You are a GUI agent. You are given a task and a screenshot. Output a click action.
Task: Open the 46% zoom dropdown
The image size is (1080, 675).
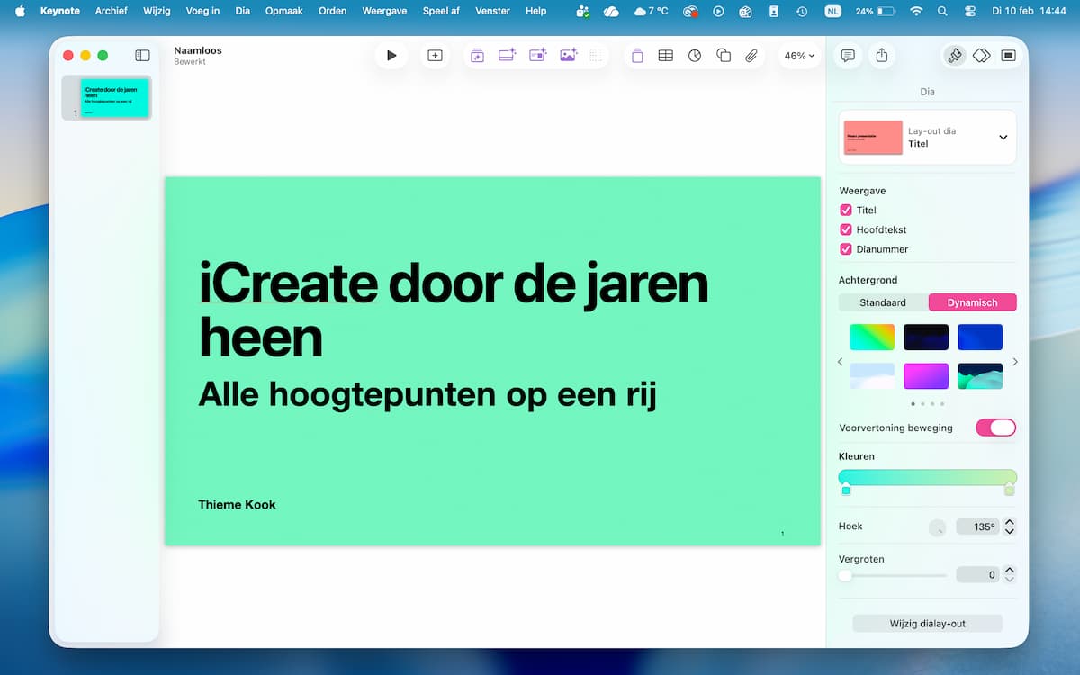[x=798, y=56]
